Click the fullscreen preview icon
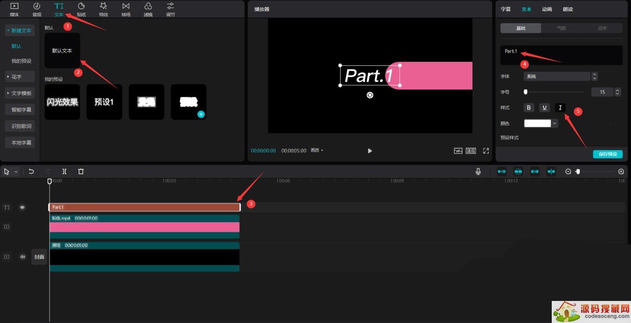The image size is (631, 323). click(x=486, y=151)
